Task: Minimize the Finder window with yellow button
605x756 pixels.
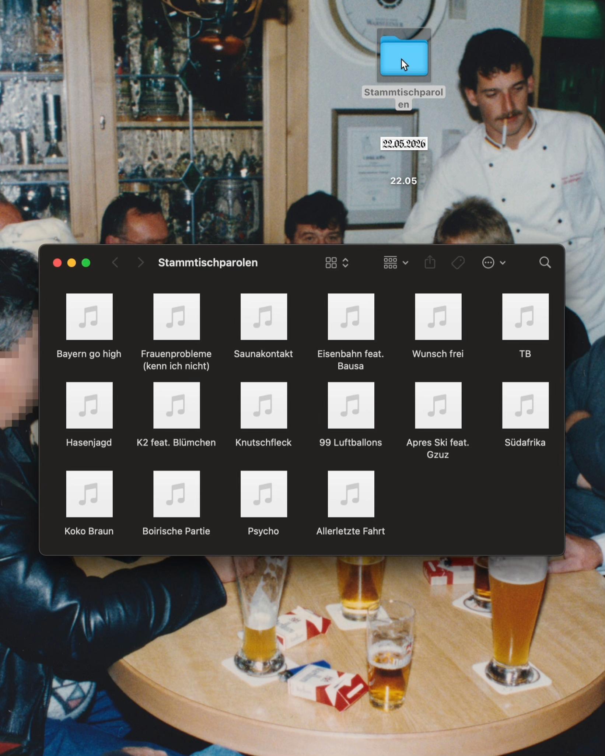Action: point(71,263)
